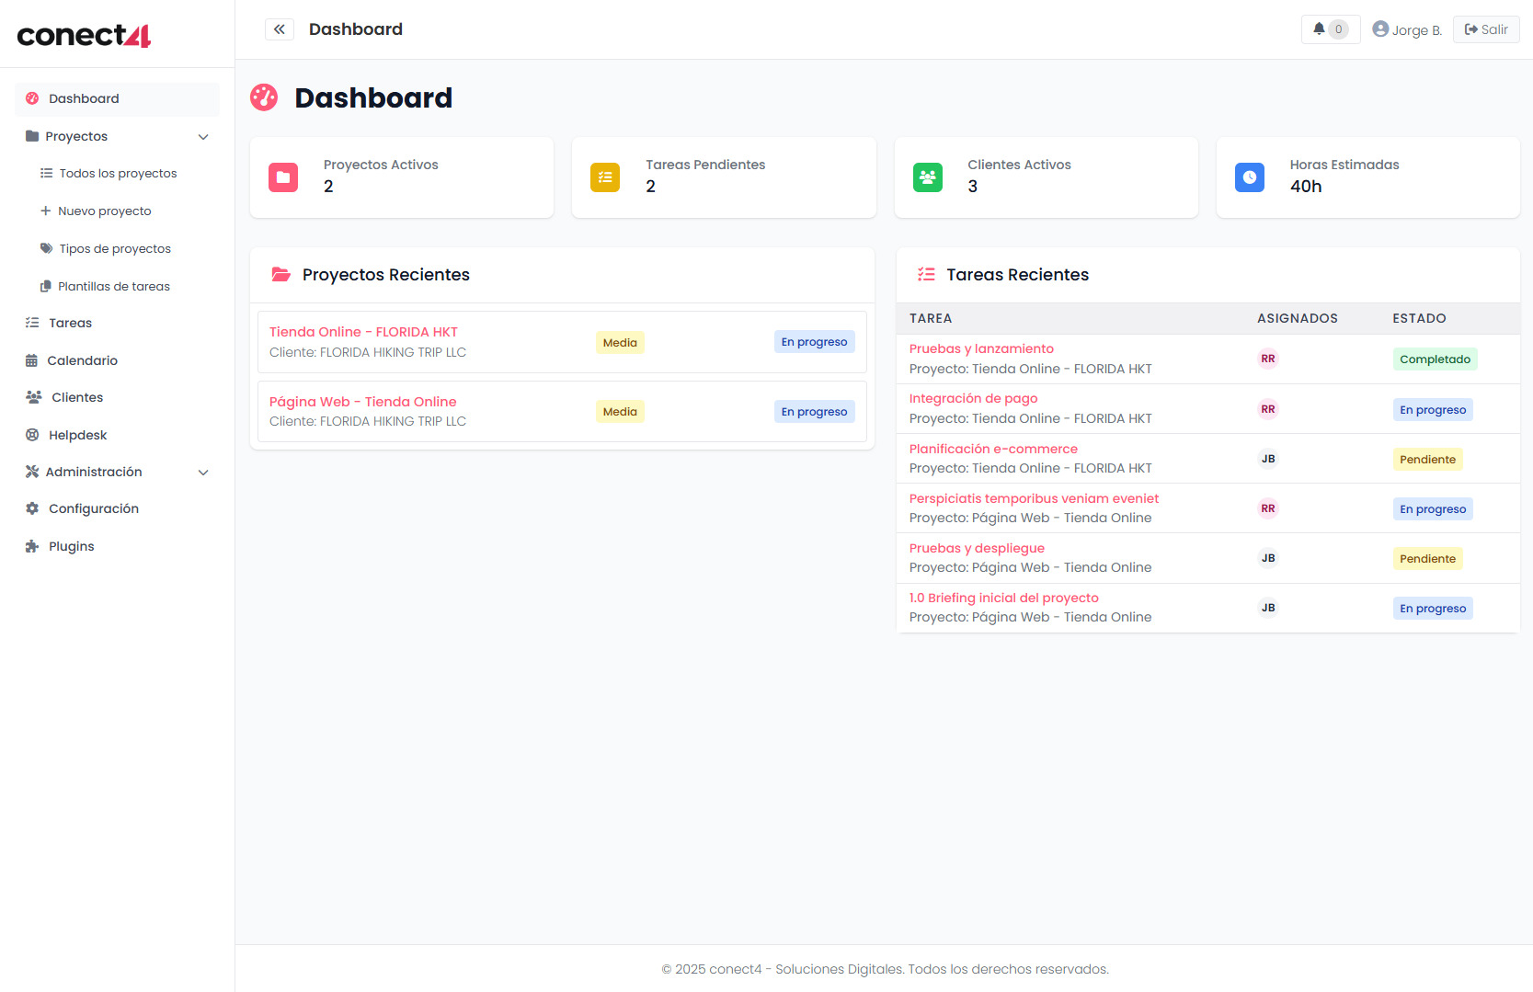Click the Horas Estimadas clock icon
Image resolution: width=1533 pixels, height=992 pixels.
pos(1249,177)
